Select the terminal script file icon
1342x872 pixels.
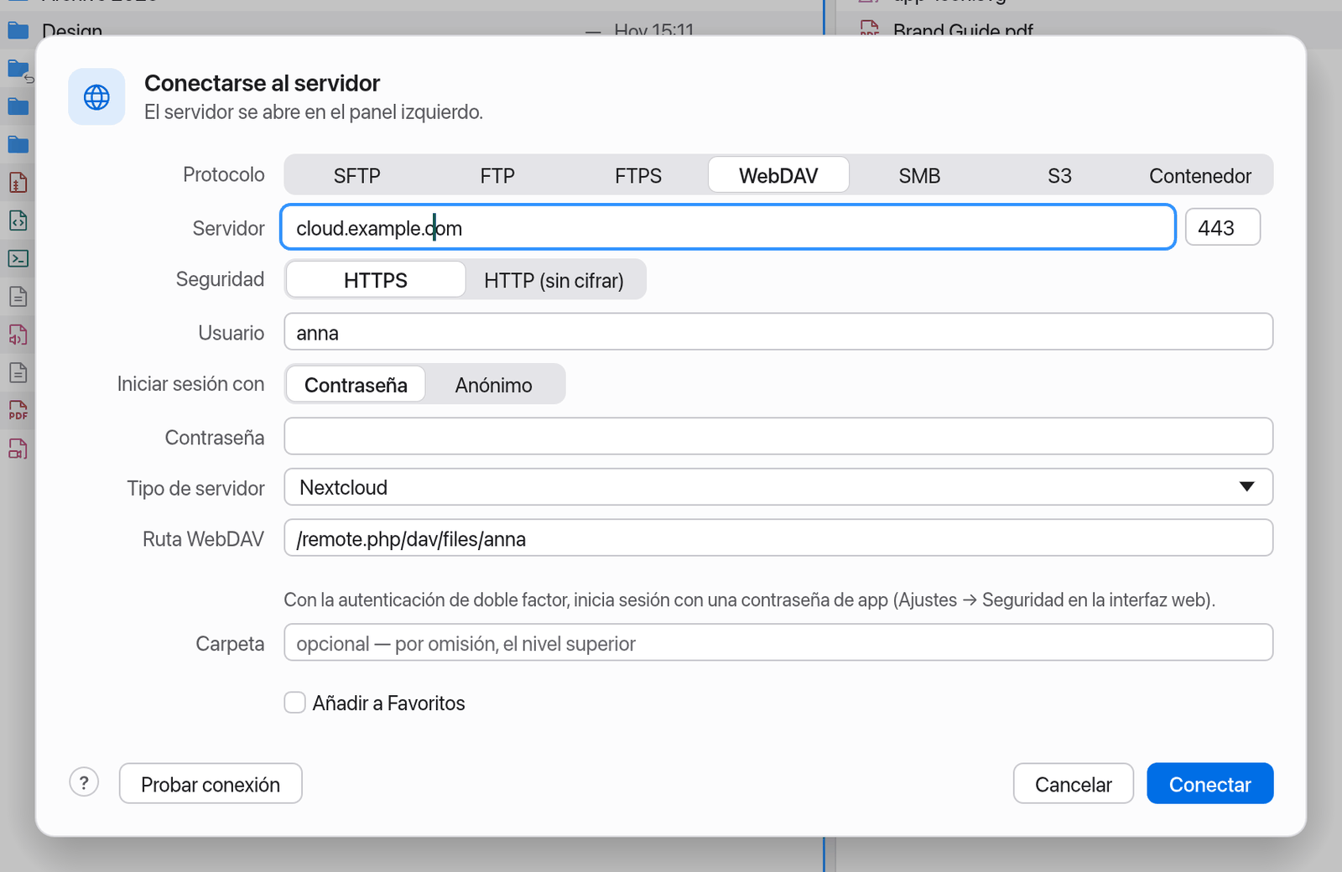(18, 258)
